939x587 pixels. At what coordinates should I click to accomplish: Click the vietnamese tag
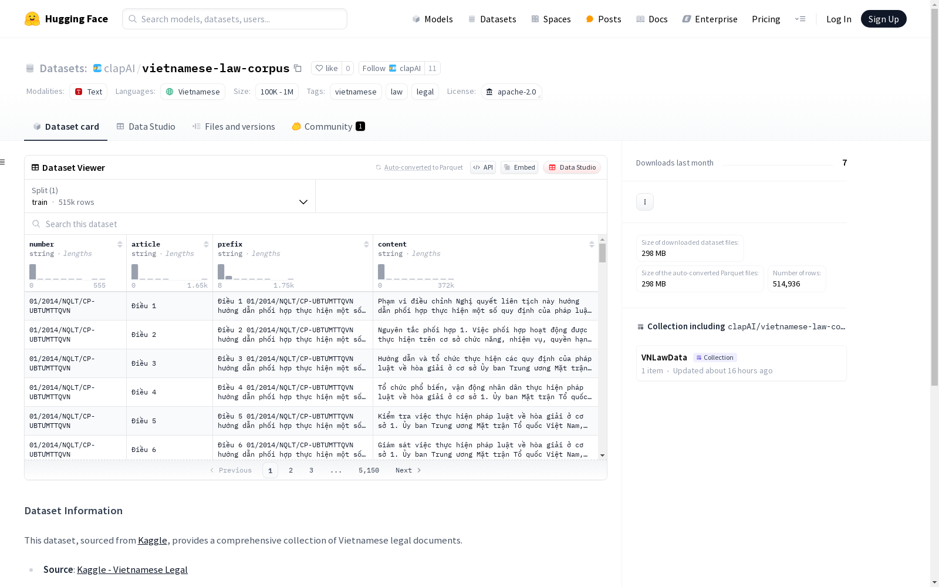tap(356, 92)
